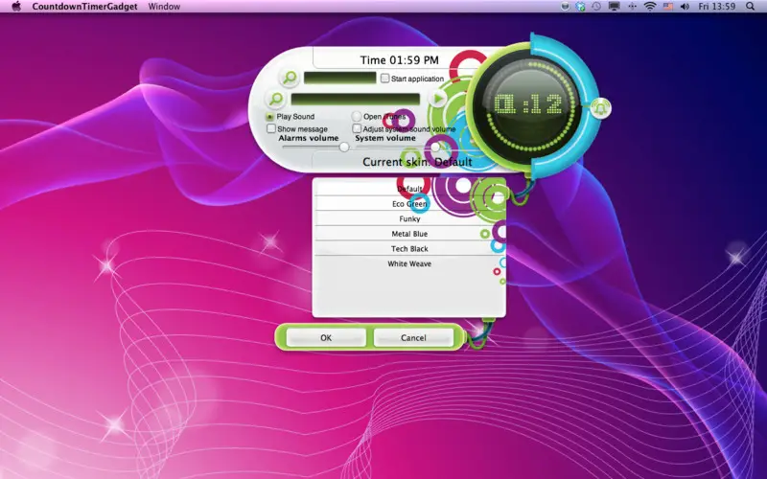This screenshot has width=767, height=479.
Task: Click the Wi-Fi status icon
Action: [650, 7]
